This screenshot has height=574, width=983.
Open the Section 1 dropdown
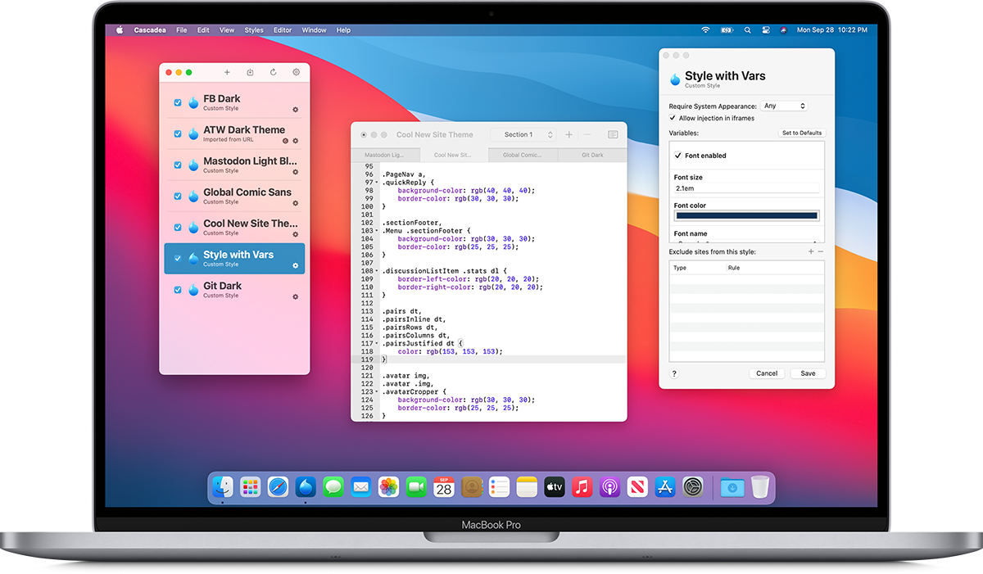(523, 134)
